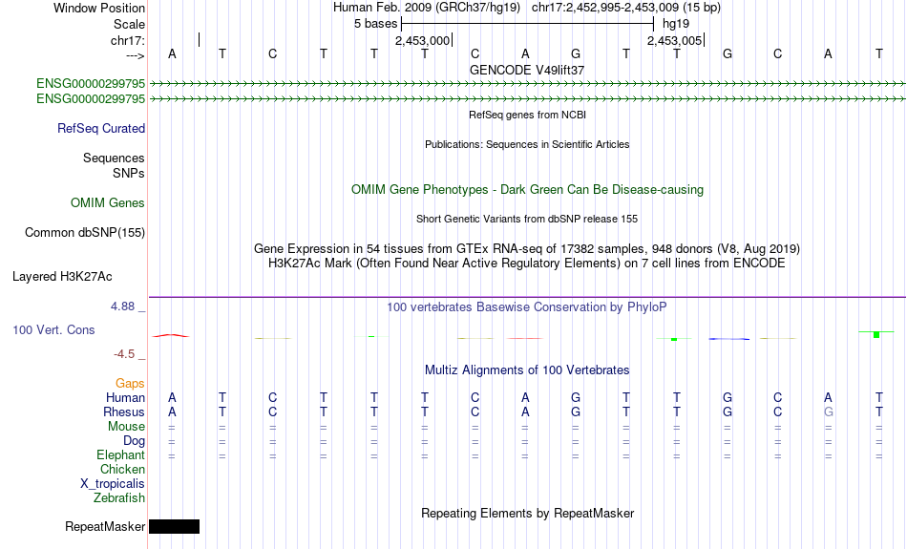The width and height of the screenshot is (907, 549).
Task: Click the 2,453,000 coordinate marker
Action: [422, 40]
